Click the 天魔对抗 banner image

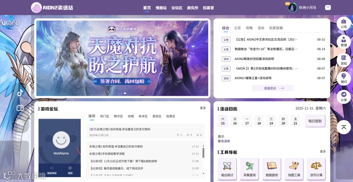[x=122, y=58]
